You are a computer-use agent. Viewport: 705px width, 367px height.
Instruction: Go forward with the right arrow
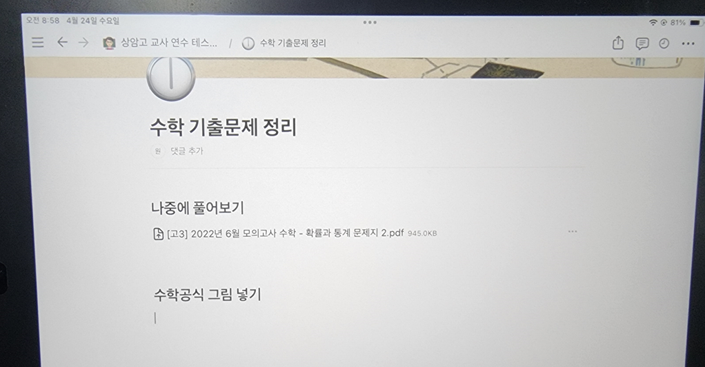[x=83, y=42]
